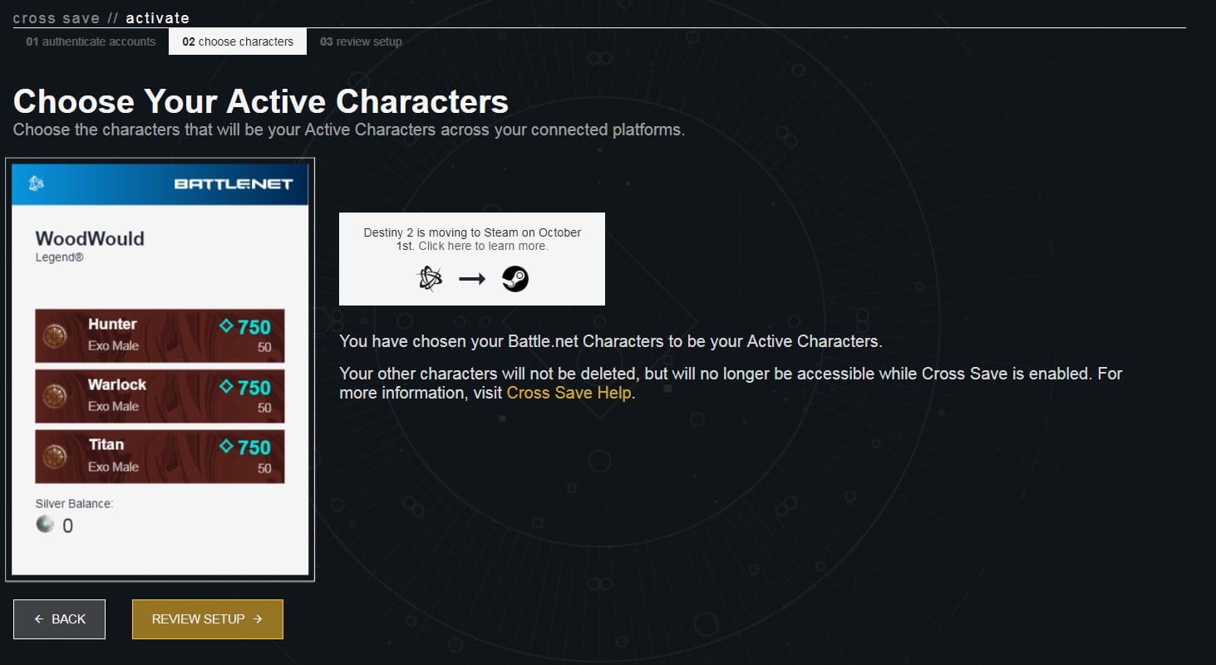The width and height of the screenshot is (1216, 665).
Task: Select the Warlock character emblem icon
Action: [x=55, y=396]
